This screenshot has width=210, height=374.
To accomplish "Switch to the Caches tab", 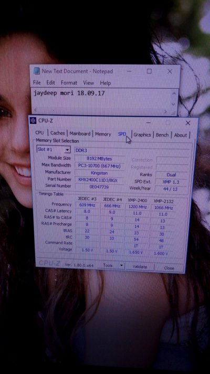I will [x=57, y=133].
